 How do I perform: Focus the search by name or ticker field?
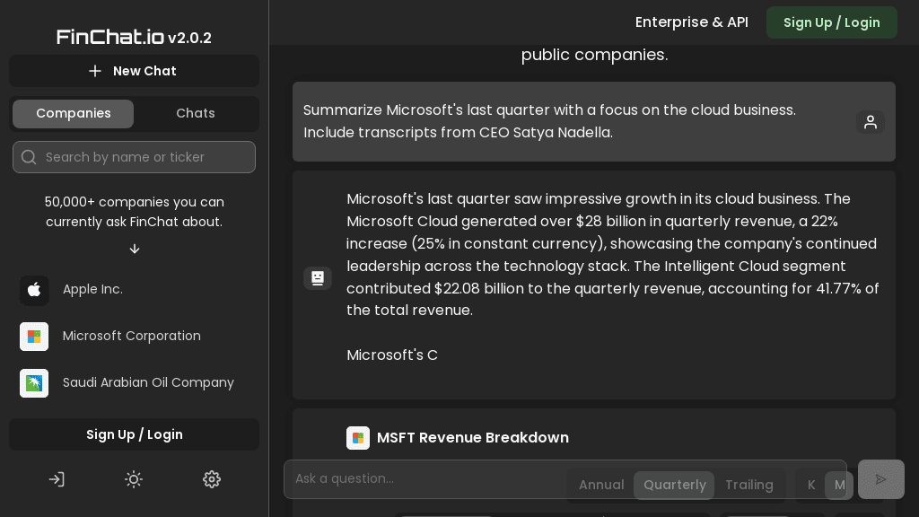(x=144, y=157)
